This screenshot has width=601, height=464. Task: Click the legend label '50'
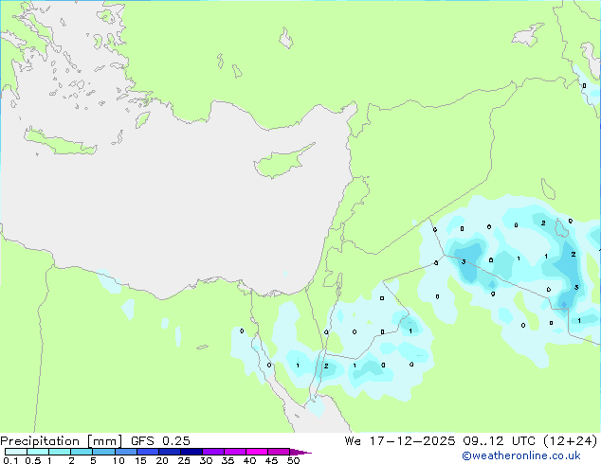point(293,460)
